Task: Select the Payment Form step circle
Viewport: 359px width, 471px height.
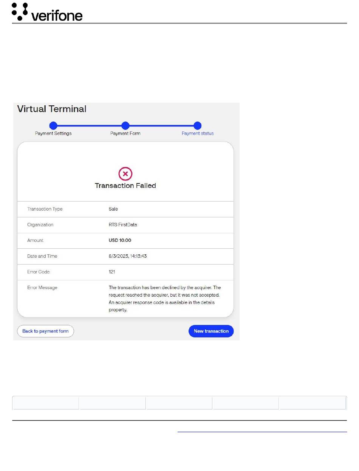Action: [125, 126]
